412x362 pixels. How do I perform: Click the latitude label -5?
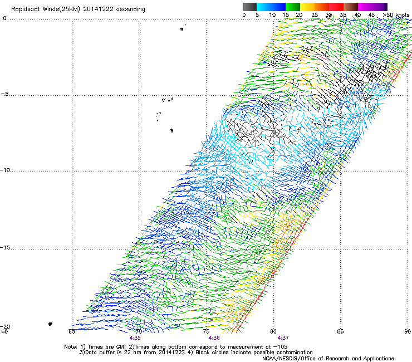tap(4, 94)
